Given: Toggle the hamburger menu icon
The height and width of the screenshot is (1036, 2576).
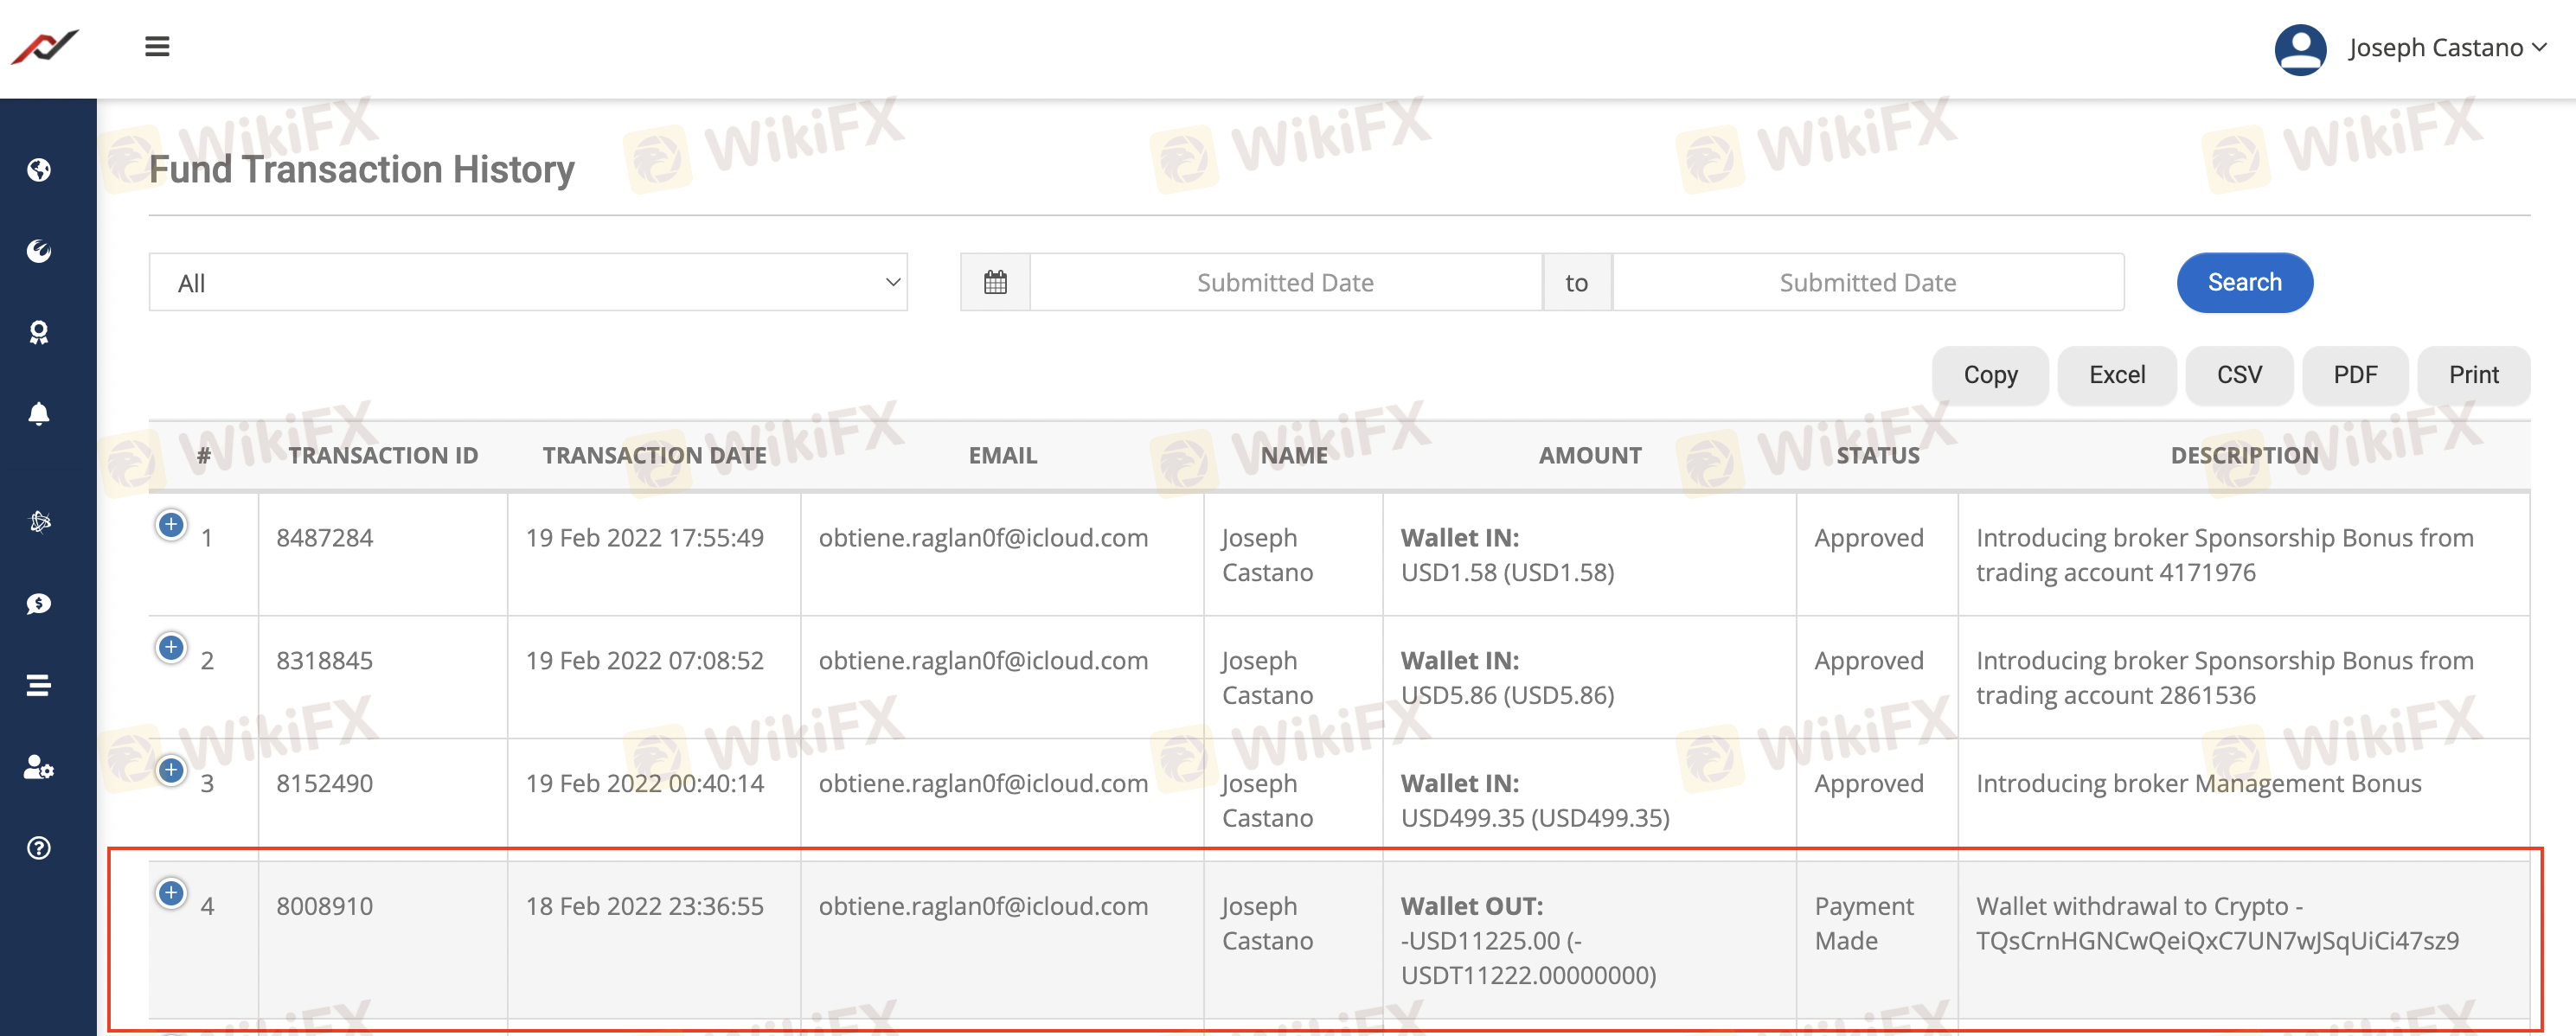Looking at the screenshot, I should click(x=157, y=47).
